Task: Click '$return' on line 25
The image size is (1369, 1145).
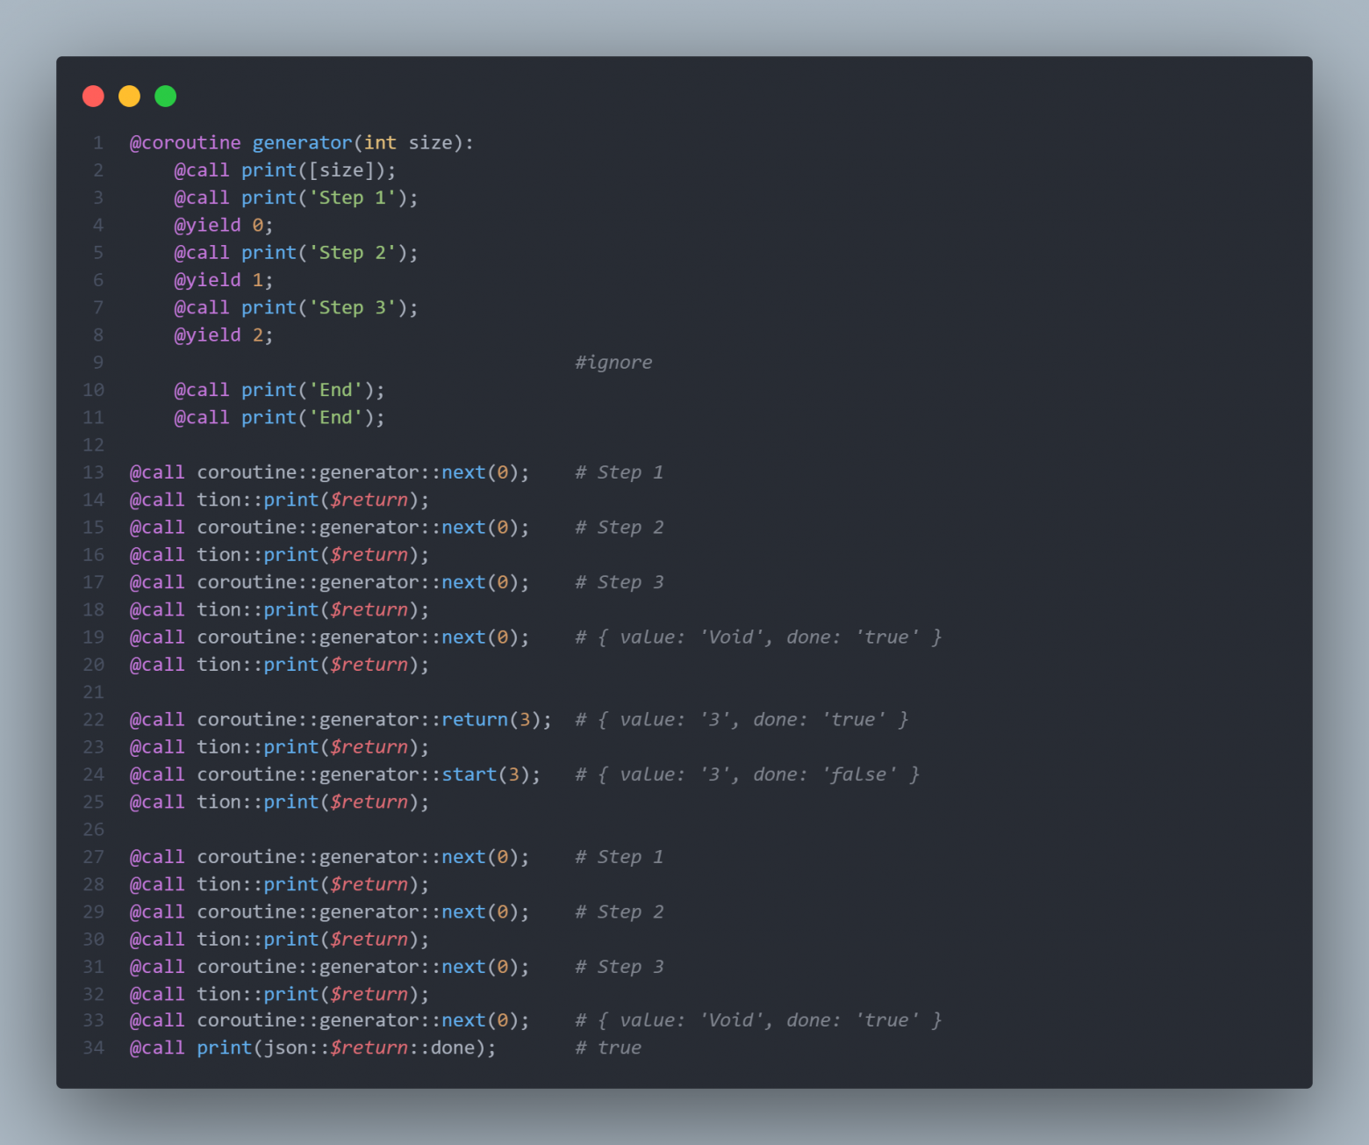Action: (x=369, y=802)
